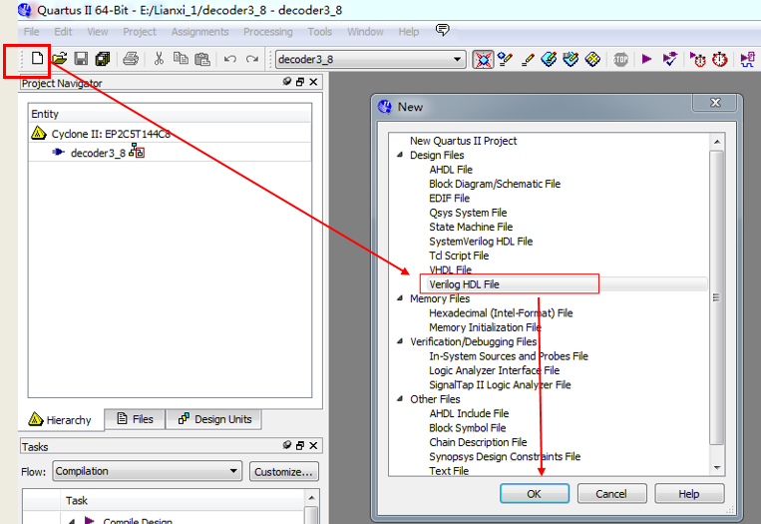Screen dimensions: 761x524
Task: Select Memory Initialization File
Action: click(x=485, y=327)
